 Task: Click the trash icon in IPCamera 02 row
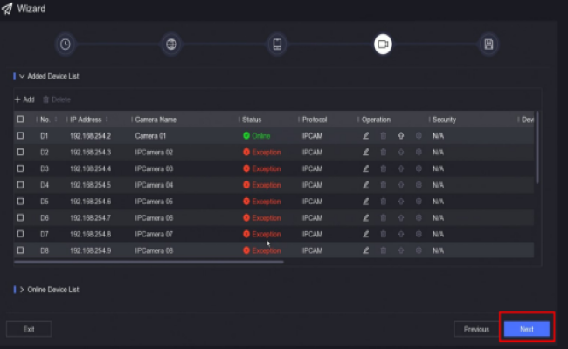[383, 152]
